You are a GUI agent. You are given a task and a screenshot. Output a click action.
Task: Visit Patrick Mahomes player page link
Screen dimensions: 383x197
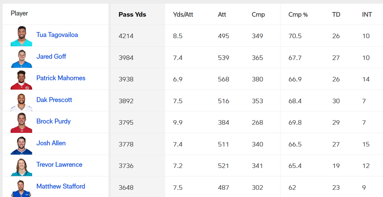[x=61, y=78]
